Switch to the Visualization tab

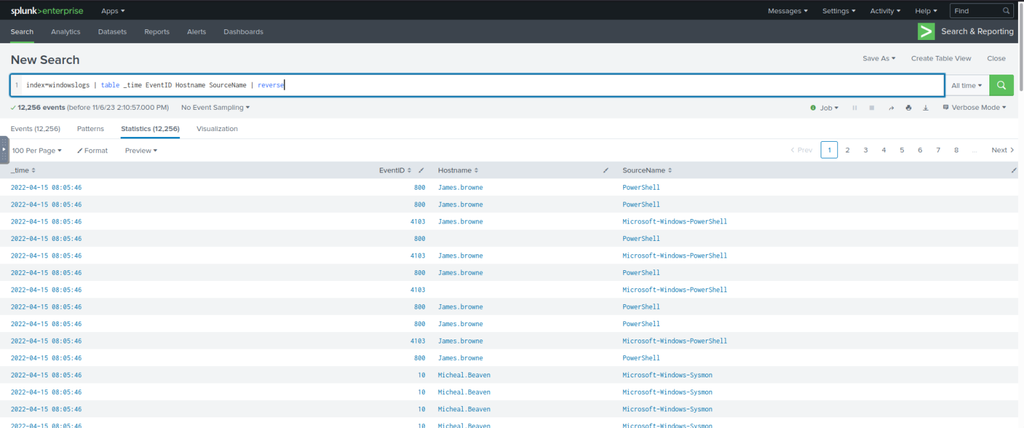pyautogui.click(x=217, y=128)
